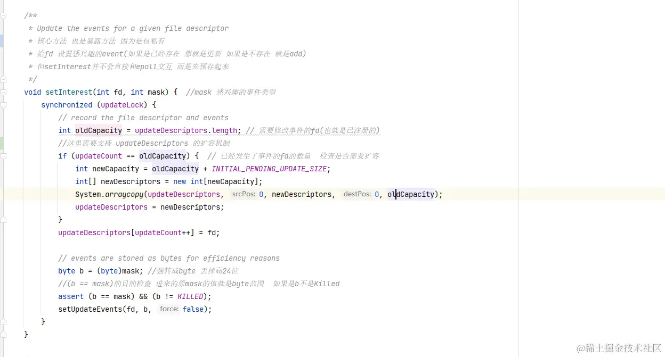Click the destPos: parameter hint
Image resolution: width=665 pixels, height=357 pixels.
point(357,194)
